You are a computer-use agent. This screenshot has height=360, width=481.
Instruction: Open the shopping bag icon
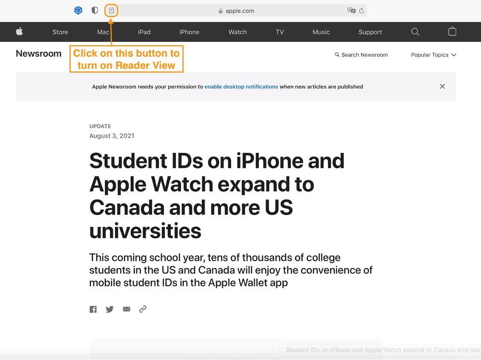click(452, 32)
